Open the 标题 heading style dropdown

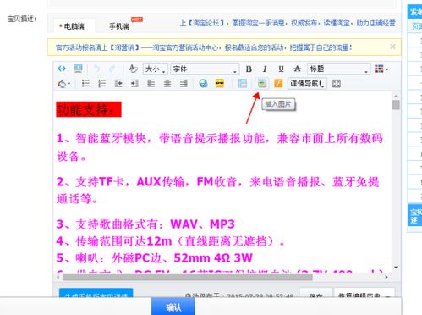338,69
